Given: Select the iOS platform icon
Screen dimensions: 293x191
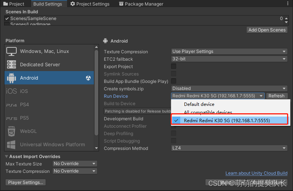Looking at the screenshot, I should click(11, 91).
